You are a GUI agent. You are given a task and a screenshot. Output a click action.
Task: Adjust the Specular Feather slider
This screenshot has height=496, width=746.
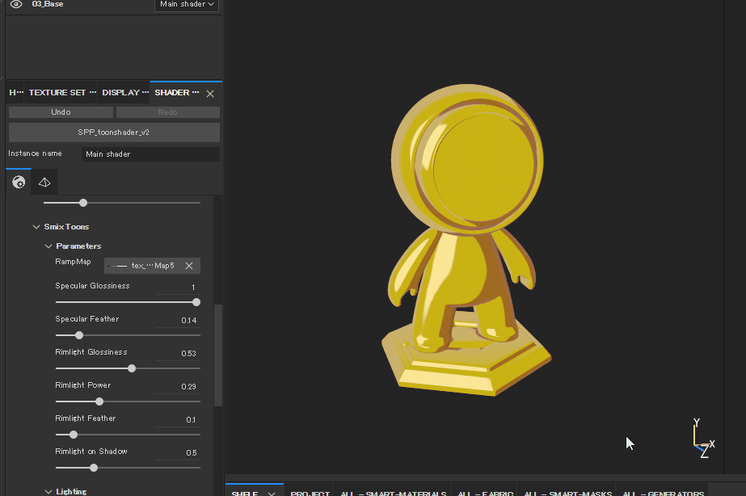[x=128, y=335]
